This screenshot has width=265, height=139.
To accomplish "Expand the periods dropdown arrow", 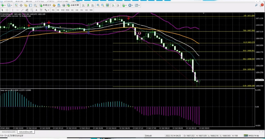I will [132, 5].
